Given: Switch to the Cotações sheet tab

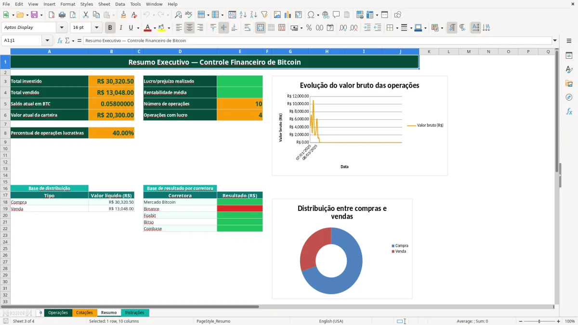Looking at the screenshot, I should point(85,312).
